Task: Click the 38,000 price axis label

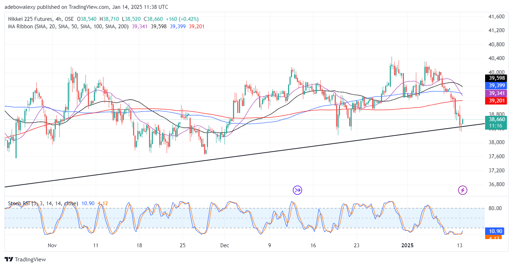Action: tap(497, 142)
